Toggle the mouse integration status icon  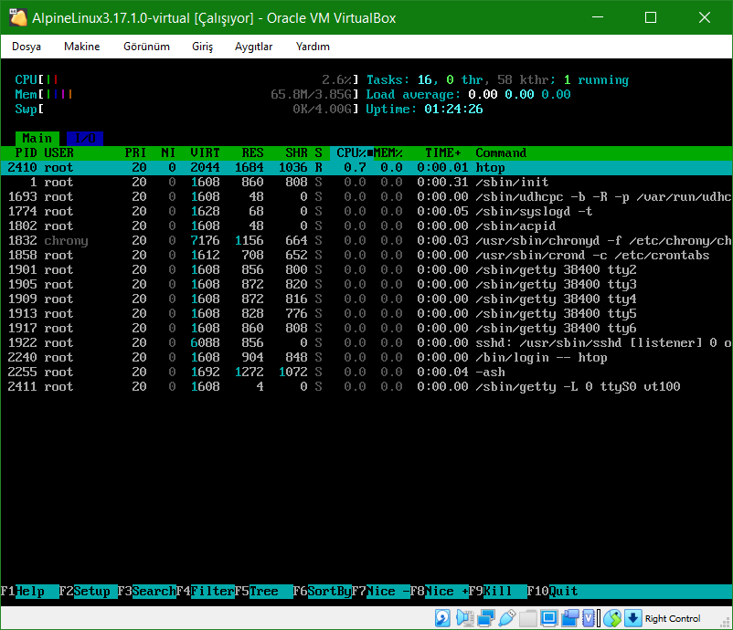click(x=612, y=618)
